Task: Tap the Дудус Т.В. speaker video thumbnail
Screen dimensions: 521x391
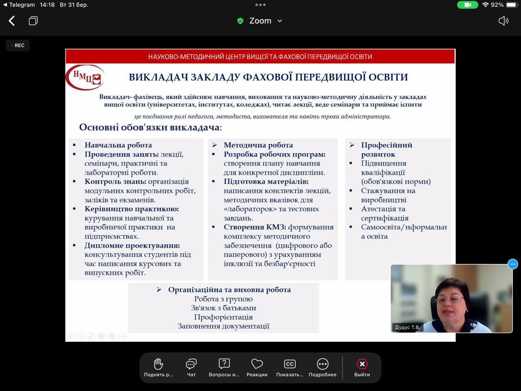Action: (451, 298)
